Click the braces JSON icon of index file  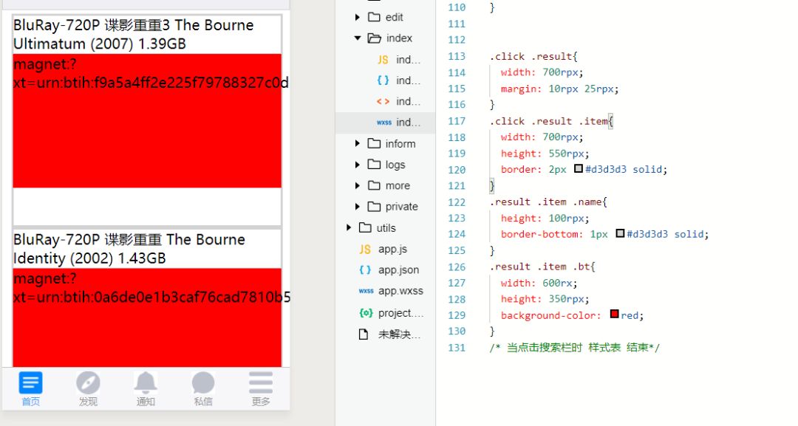click(x=383, y=80)
